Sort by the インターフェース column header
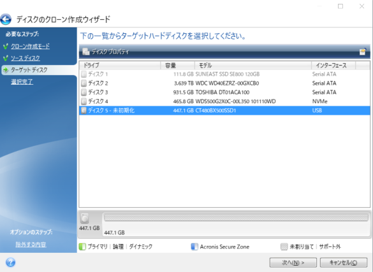This screenshot has width=373, height=272. click(x=333, y=66)
